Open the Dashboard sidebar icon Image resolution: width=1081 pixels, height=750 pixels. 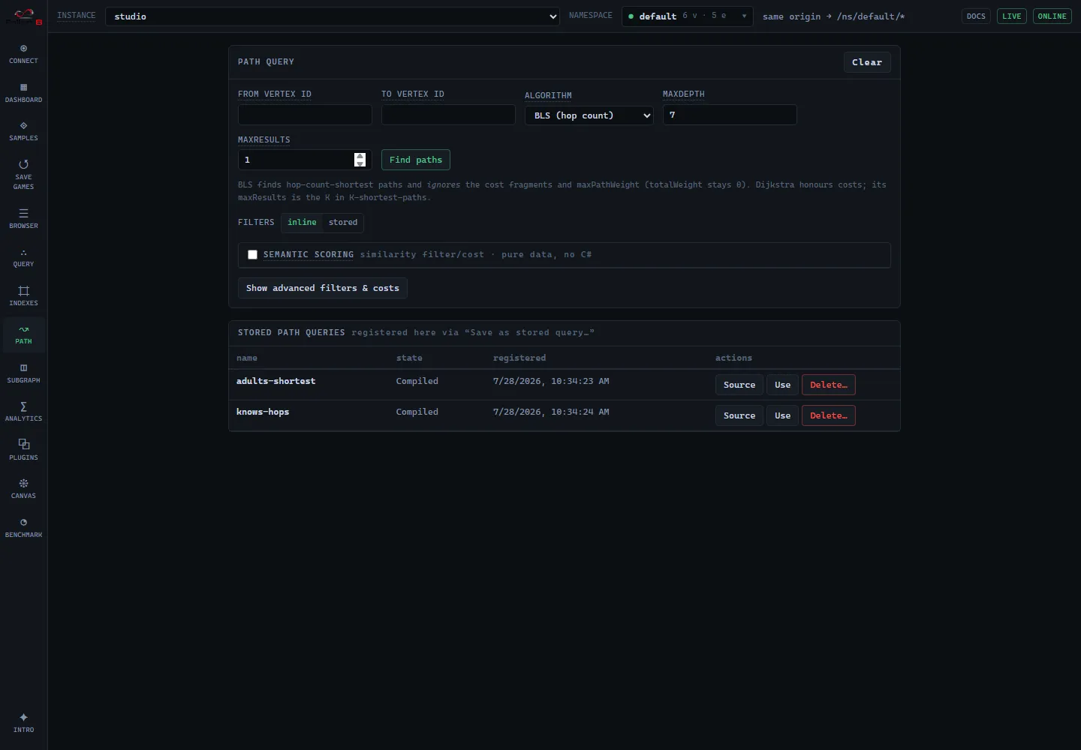[23, 93]
